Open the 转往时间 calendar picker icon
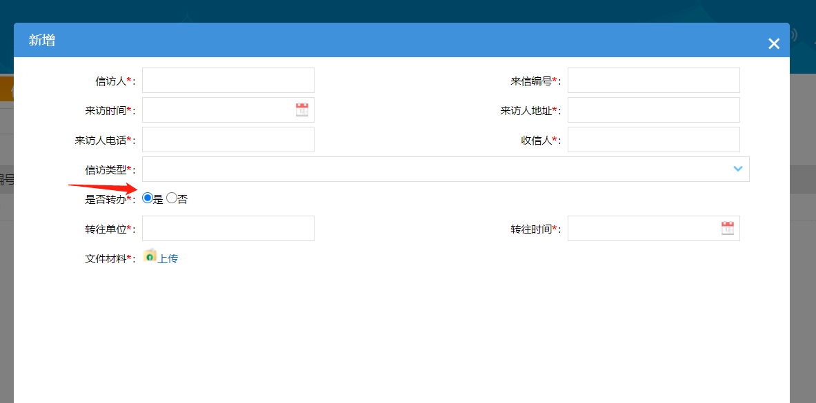816x403 pixels. point(728,228)
